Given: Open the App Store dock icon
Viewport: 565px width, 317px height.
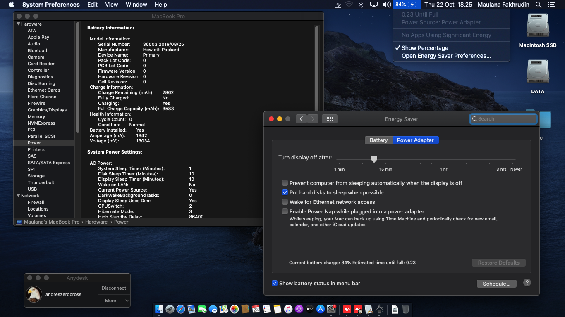Looking at the screenshot, I should (x=321, y=309).
